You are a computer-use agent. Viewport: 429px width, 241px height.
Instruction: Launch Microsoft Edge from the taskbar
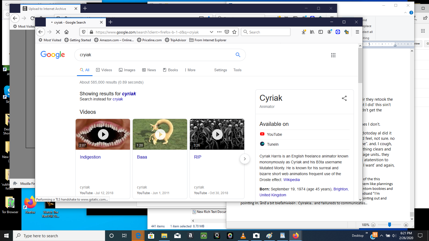pyautogui.click(x=138, y=236)
